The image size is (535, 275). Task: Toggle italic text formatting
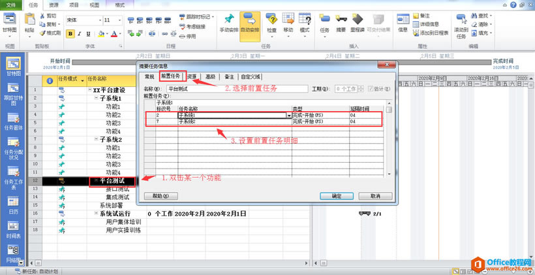[x=79, y=33]
